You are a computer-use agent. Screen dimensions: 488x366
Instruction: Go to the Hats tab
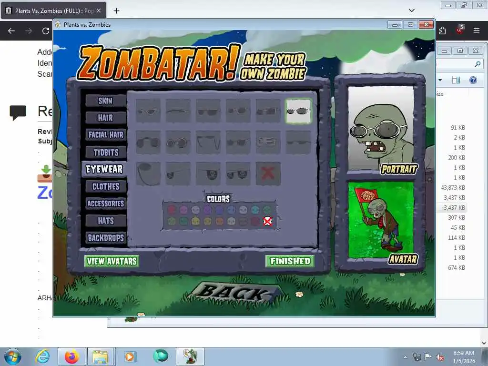coord(106,221)
